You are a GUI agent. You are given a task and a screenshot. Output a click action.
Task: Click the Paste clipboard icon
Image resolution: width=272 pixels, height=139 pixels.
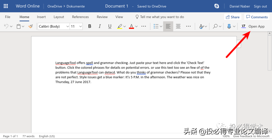[19, 26]
